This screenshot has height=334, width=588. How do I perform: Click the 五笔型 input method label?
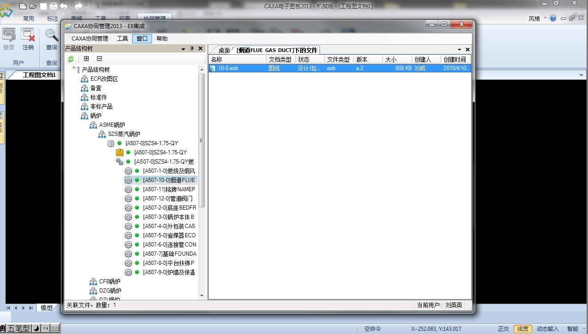click(x=19, y=328)
